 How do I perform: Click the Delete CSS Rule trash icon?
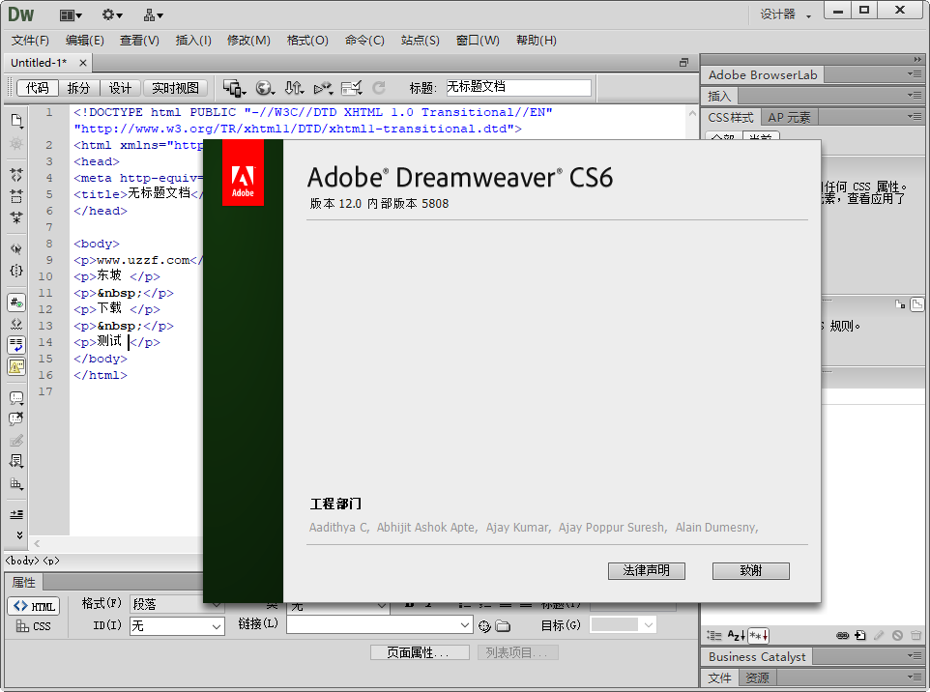point(915,636)
